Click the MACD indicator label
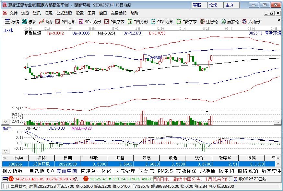 coord(7,129)
